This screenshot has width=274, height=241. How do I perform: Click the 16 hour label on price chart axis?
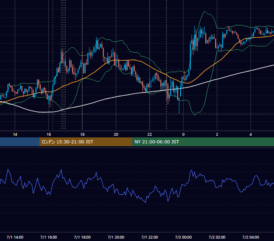[x=49, y=135]
